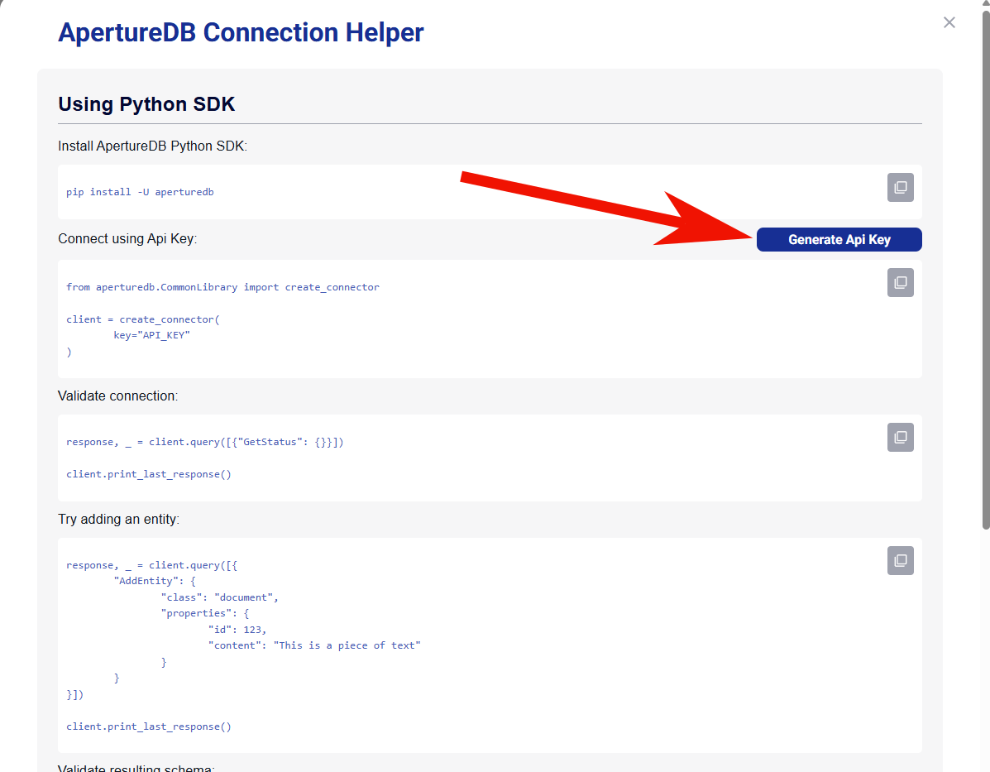Copy the GetStatus validation code
This screenshot has height=772, width=990.
(901, 437)
